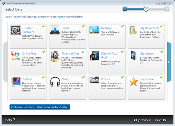
Task: Uncheck the Email green checkmark
Action: click(83, 26)
